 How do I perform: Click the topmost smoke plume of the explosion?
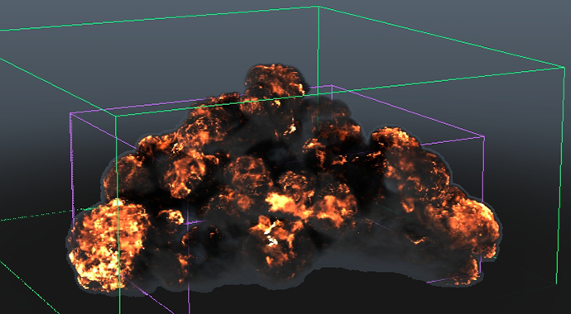(x=274, y=83)
